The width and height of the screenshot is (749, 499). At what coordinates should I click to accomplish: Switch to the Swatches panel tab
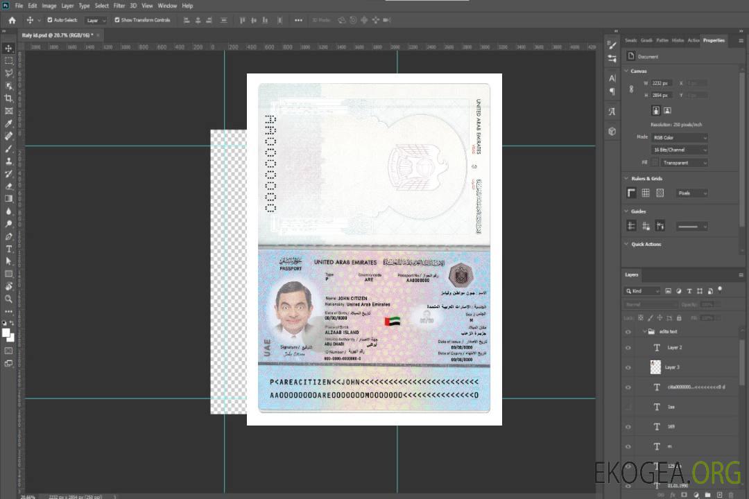tap(630, 41)
